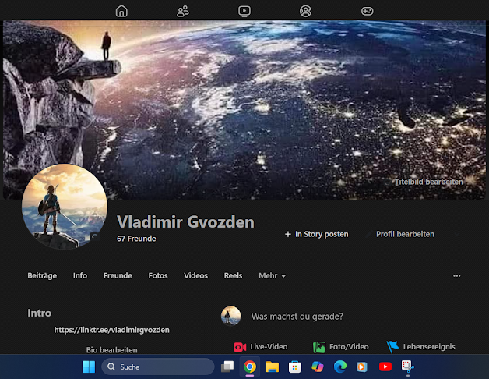Click Profil bearbeiten button

pyautogui.click(x=400, y=234)
